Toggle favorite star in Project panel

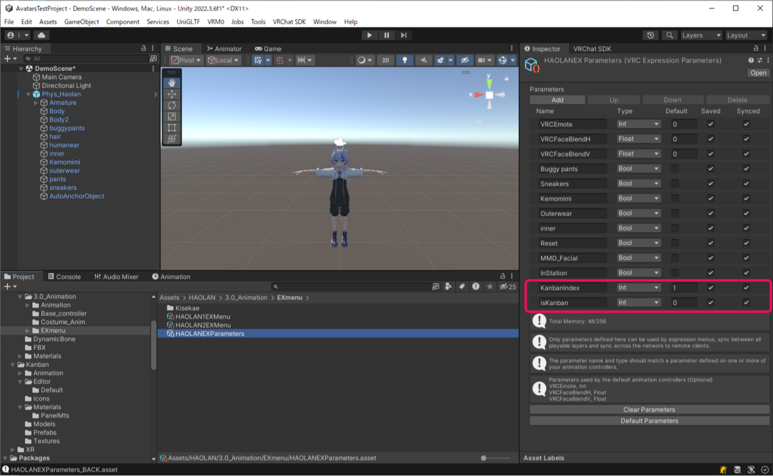tap(490, 286)
